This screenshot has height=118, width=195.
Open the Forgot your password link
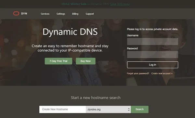pos(138,73)
